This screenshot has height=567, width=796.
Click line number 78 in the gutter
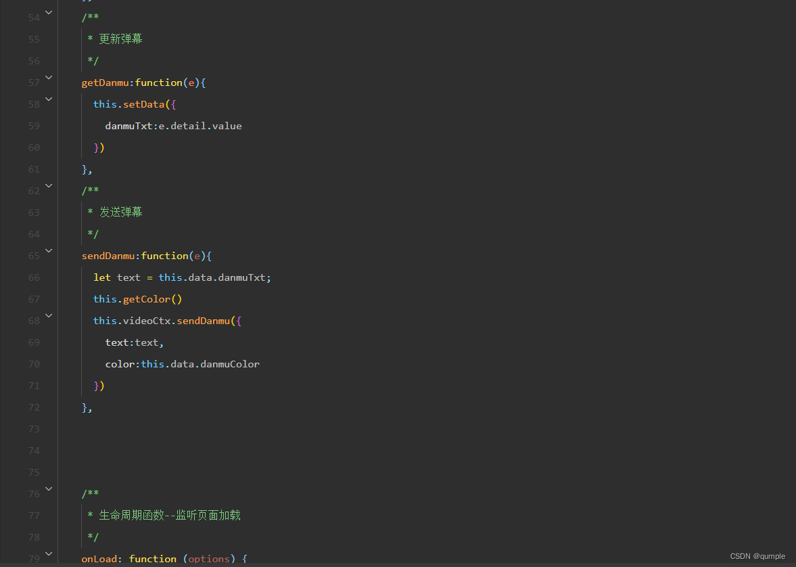(x=34, y=537)
